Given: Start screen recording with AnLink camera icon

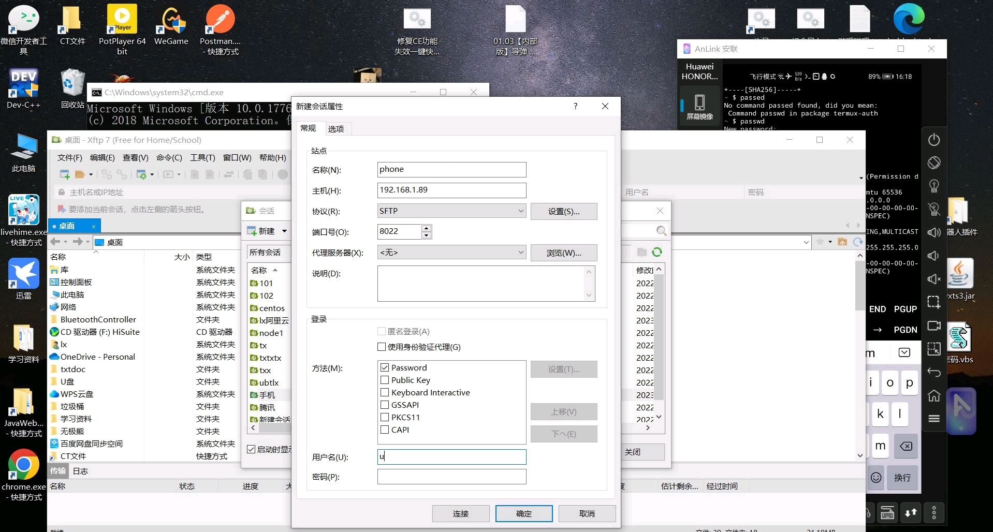Looking at the screenshot, I should pyautogui.click(x=934, y=326).
